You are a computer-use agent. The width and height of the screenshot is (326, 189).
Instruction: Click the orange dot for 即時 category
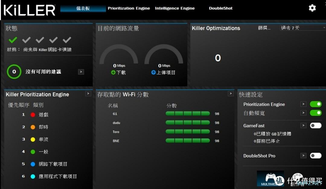(x=33, y=127)
